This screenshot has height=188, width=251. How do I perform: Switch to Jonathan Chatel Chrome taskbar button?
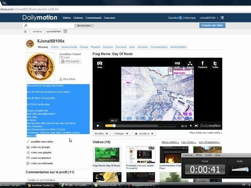point(42,185)
